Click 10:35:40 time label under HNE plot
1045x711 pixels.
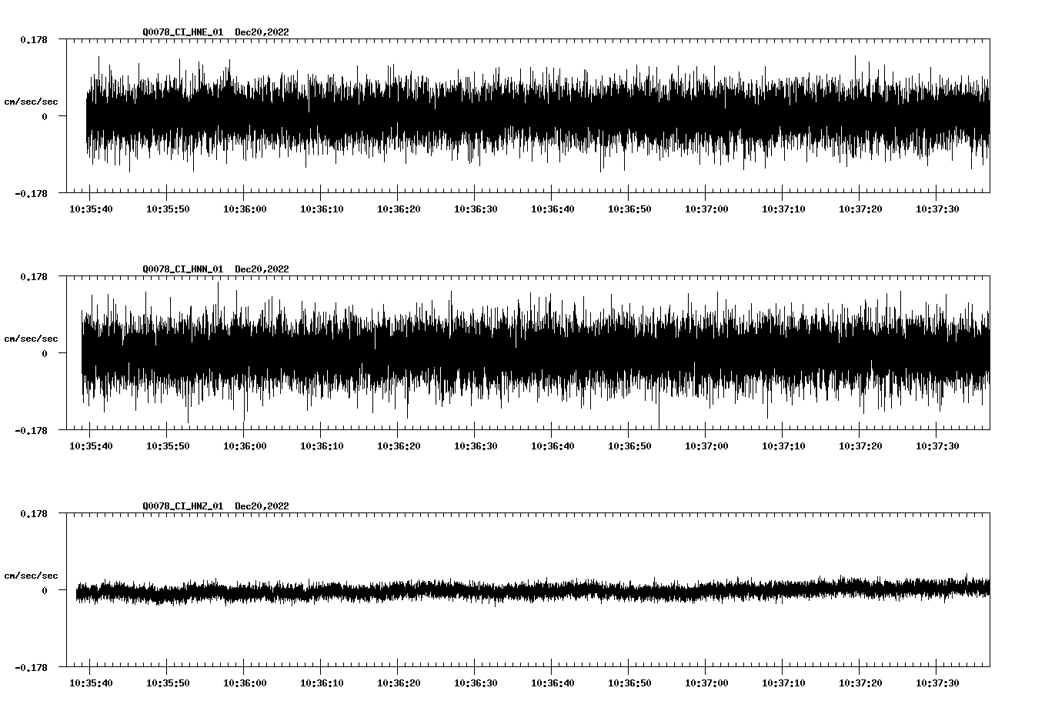coord(91,209)
